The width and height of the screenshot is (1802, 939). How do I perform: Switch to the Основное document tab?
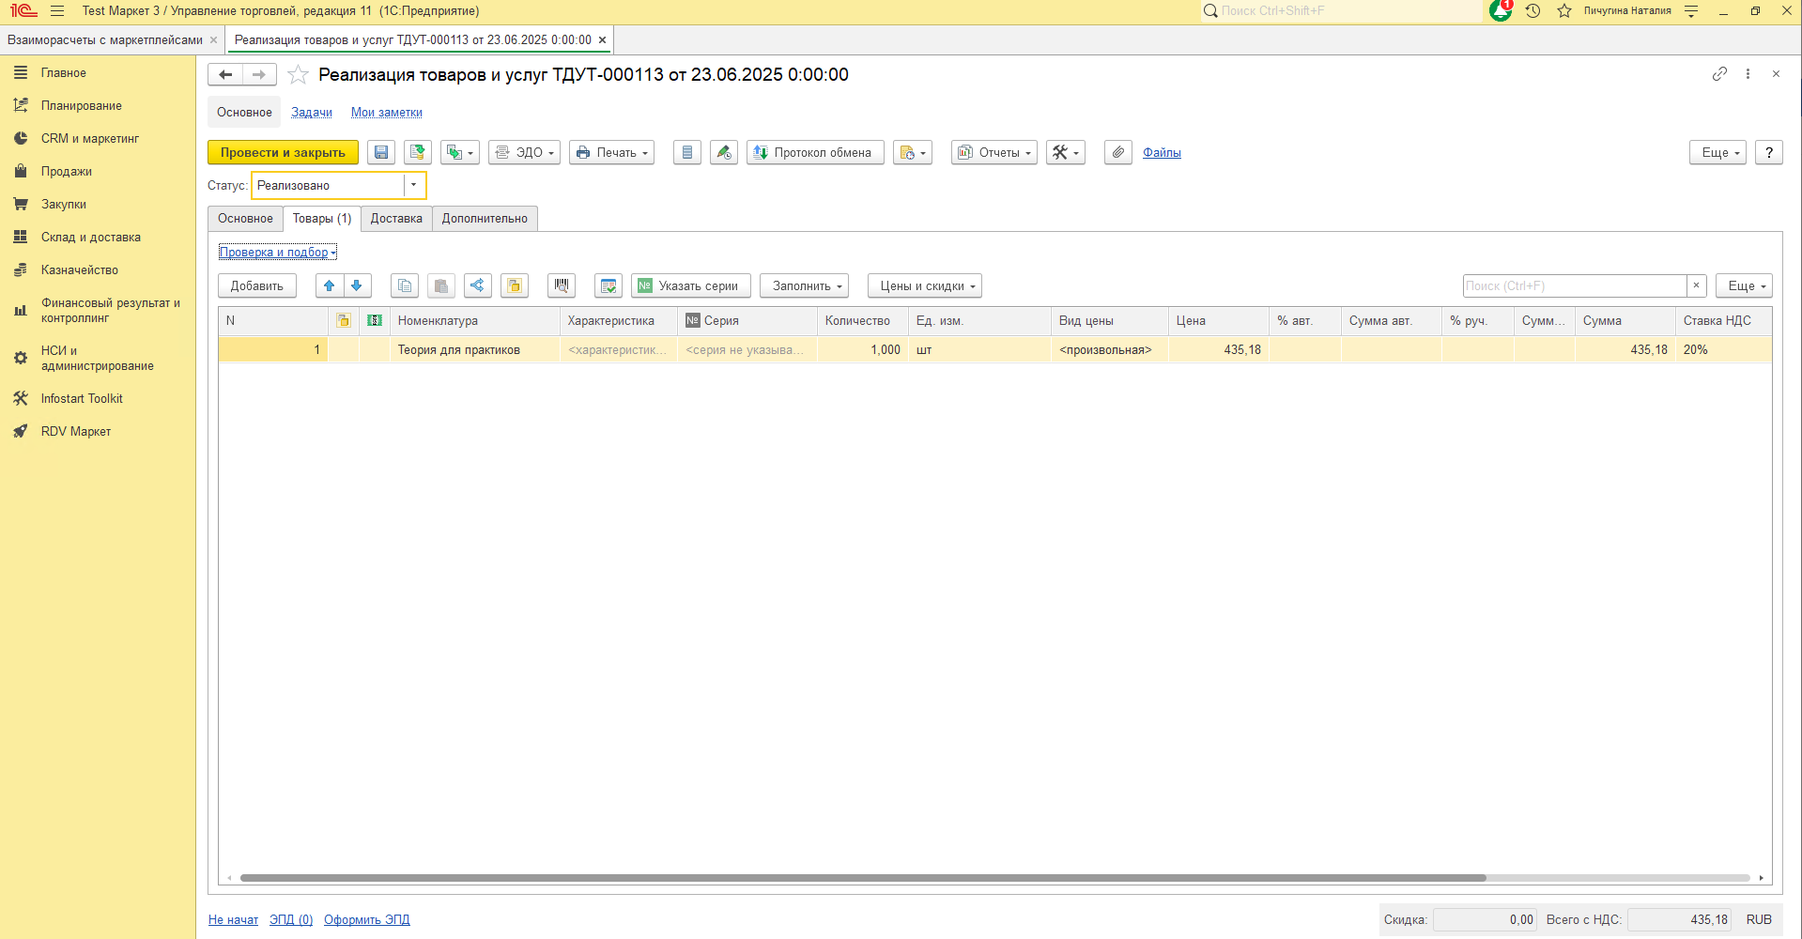click(245, 218)
